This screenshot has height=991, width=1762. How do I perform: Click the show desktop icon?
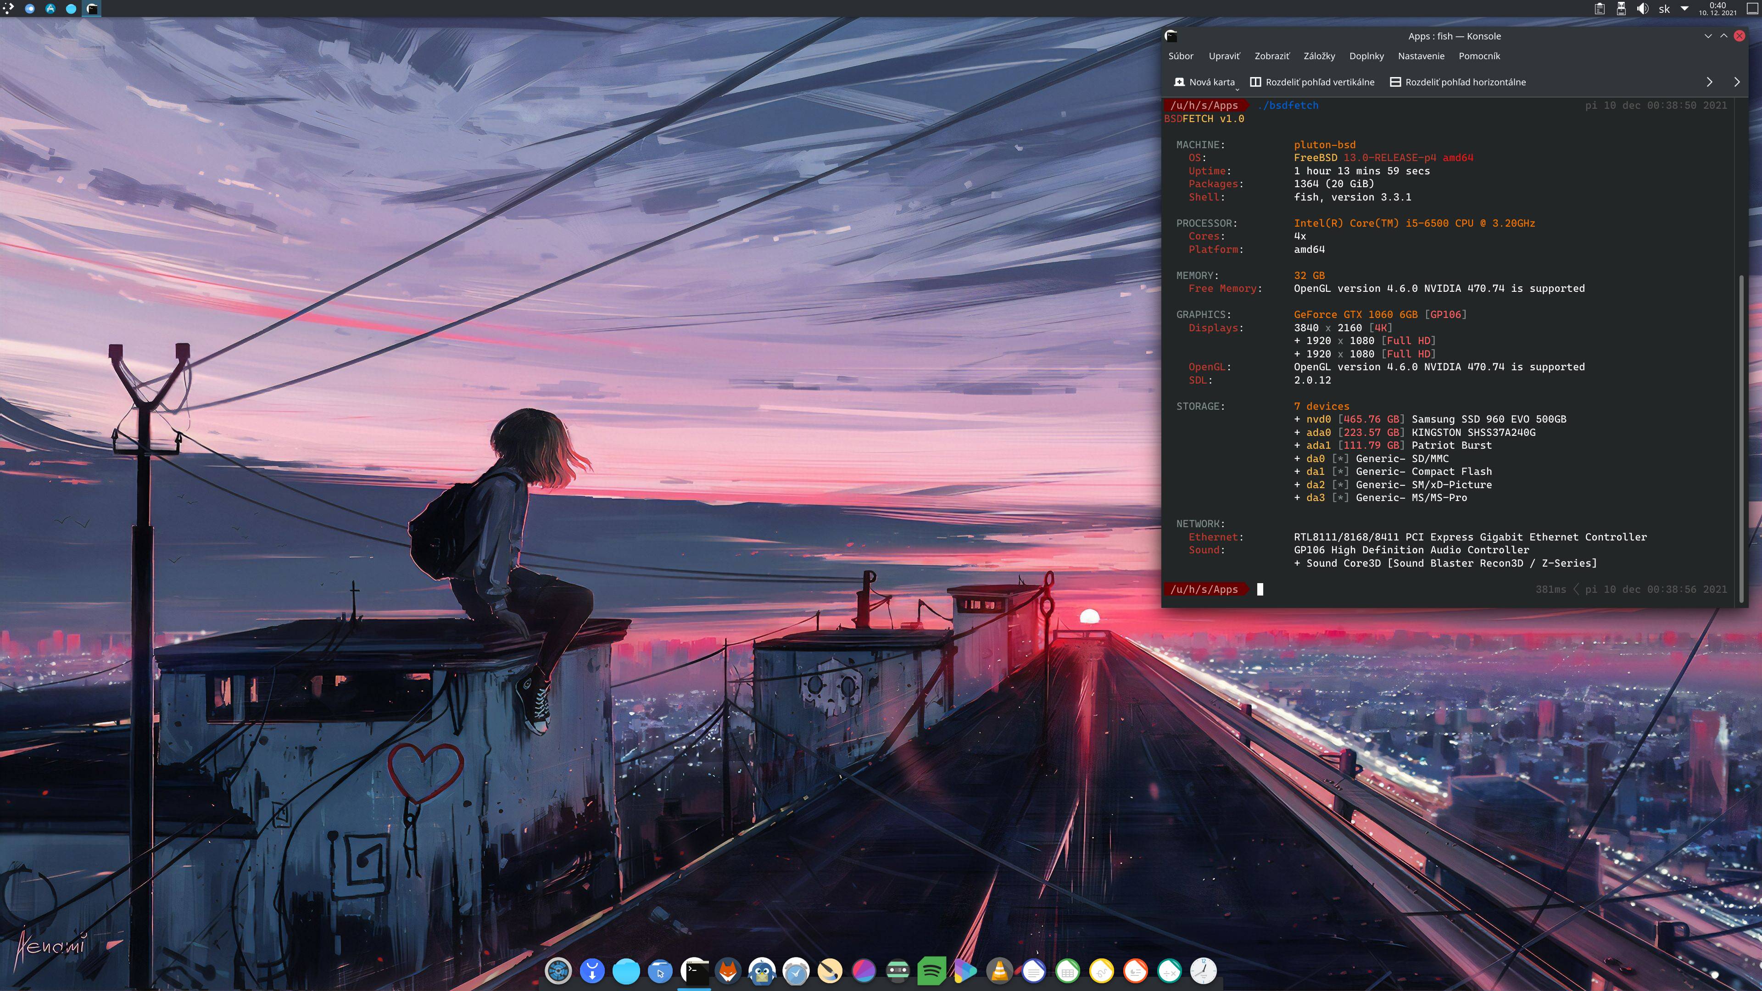(1753, 9)
